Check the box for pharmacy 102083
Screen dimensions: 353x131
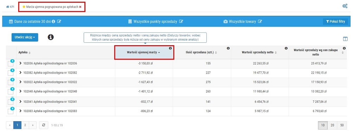[x=10, y=111]
